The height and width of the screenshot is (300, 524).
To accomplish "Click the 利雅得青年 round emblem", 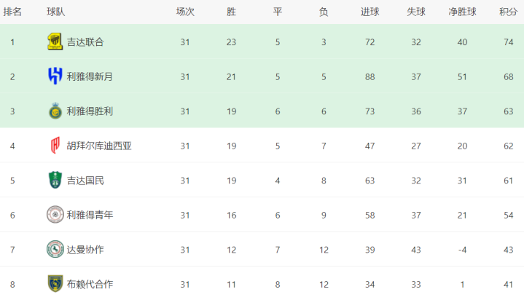I will click(55, 215).
